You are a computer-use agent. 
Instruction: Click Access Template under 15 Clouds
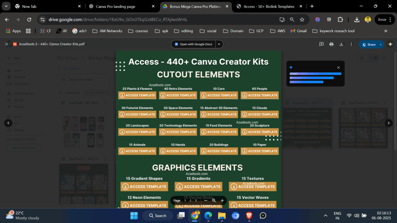pos(260,114)
